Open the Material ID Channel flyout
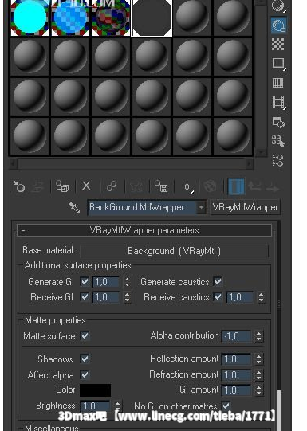 [188, 187]
